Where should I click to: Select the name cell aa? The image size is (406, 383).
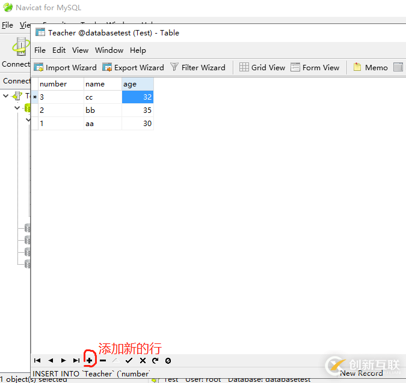(x=103, y=124)
